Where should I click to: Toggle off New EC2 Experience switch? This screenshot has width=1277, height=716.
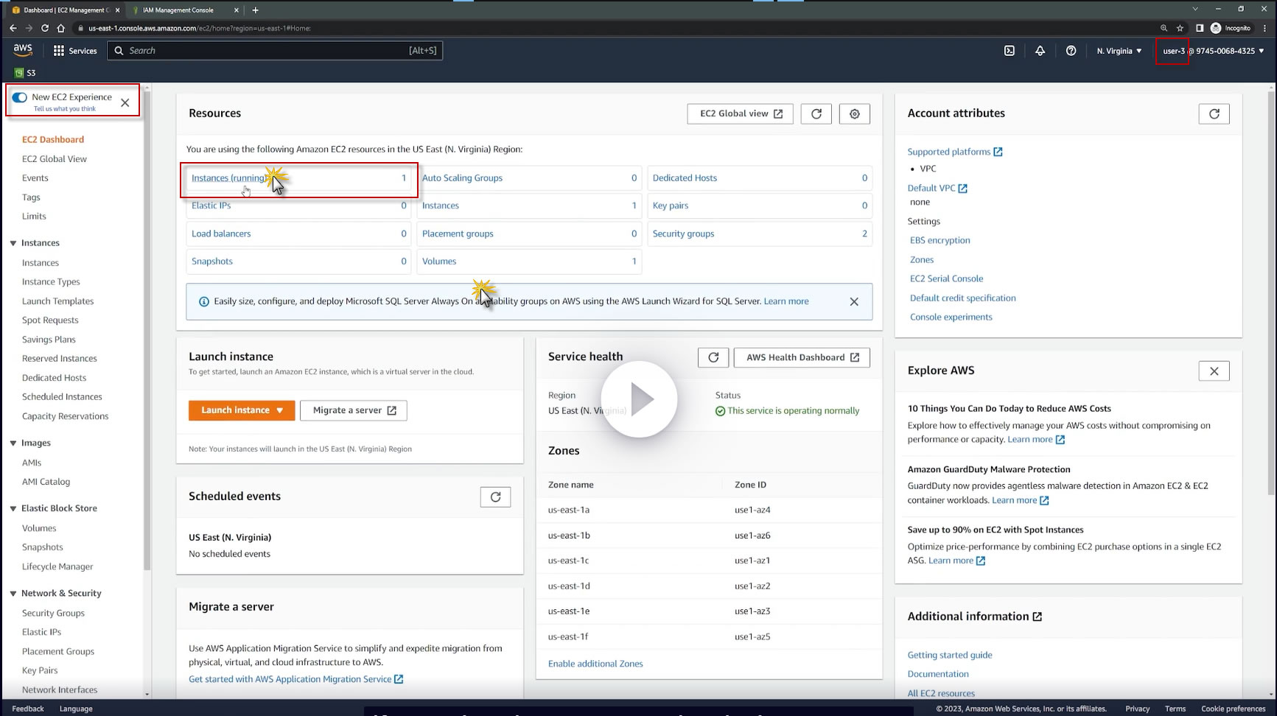click(x=20, y=97)
